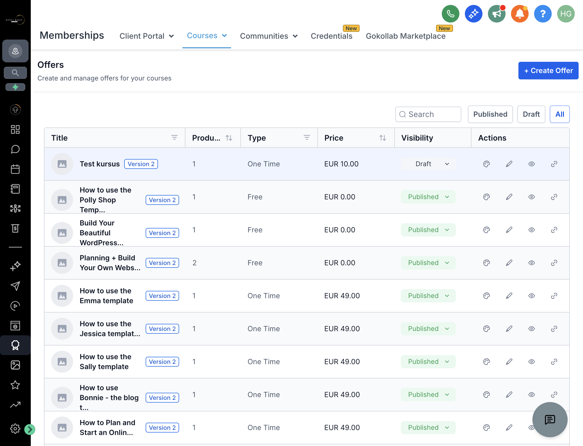The image size is (583, 446).
Task: Preview Sally template offer eye icon
Action: tap(532, 362)
